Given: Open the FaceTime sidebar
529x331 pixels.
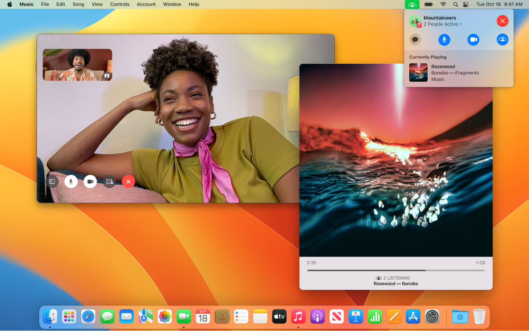Looking at the screenshot, I should point(52,182).
